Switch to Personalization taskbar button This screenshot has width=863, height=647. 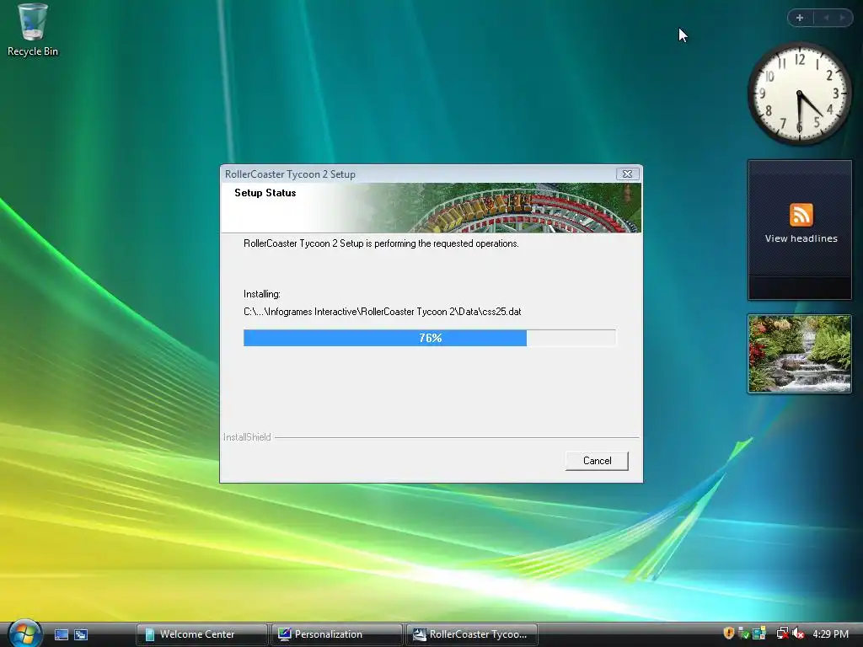tap(336, 634)
